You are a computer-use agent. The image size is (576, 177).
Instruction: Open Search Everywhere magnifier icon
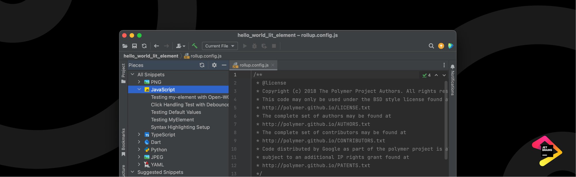click(x=431, y=46)
